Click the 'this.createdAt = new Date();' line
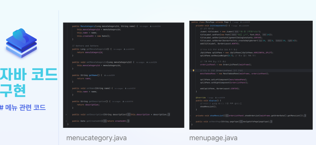The image size is (316, 145). (x=94, y=36)
